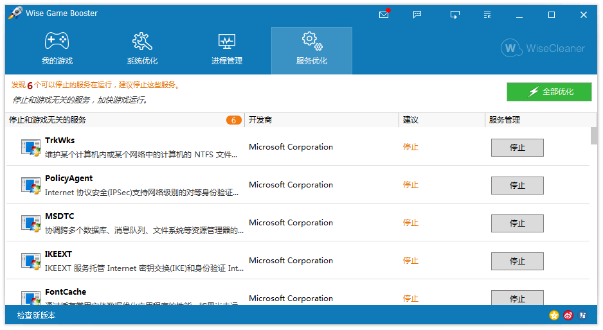Viewport: 603px width, 330px height.
Task: Stop the TrkWks service
Action: click(x=517, y=148)
